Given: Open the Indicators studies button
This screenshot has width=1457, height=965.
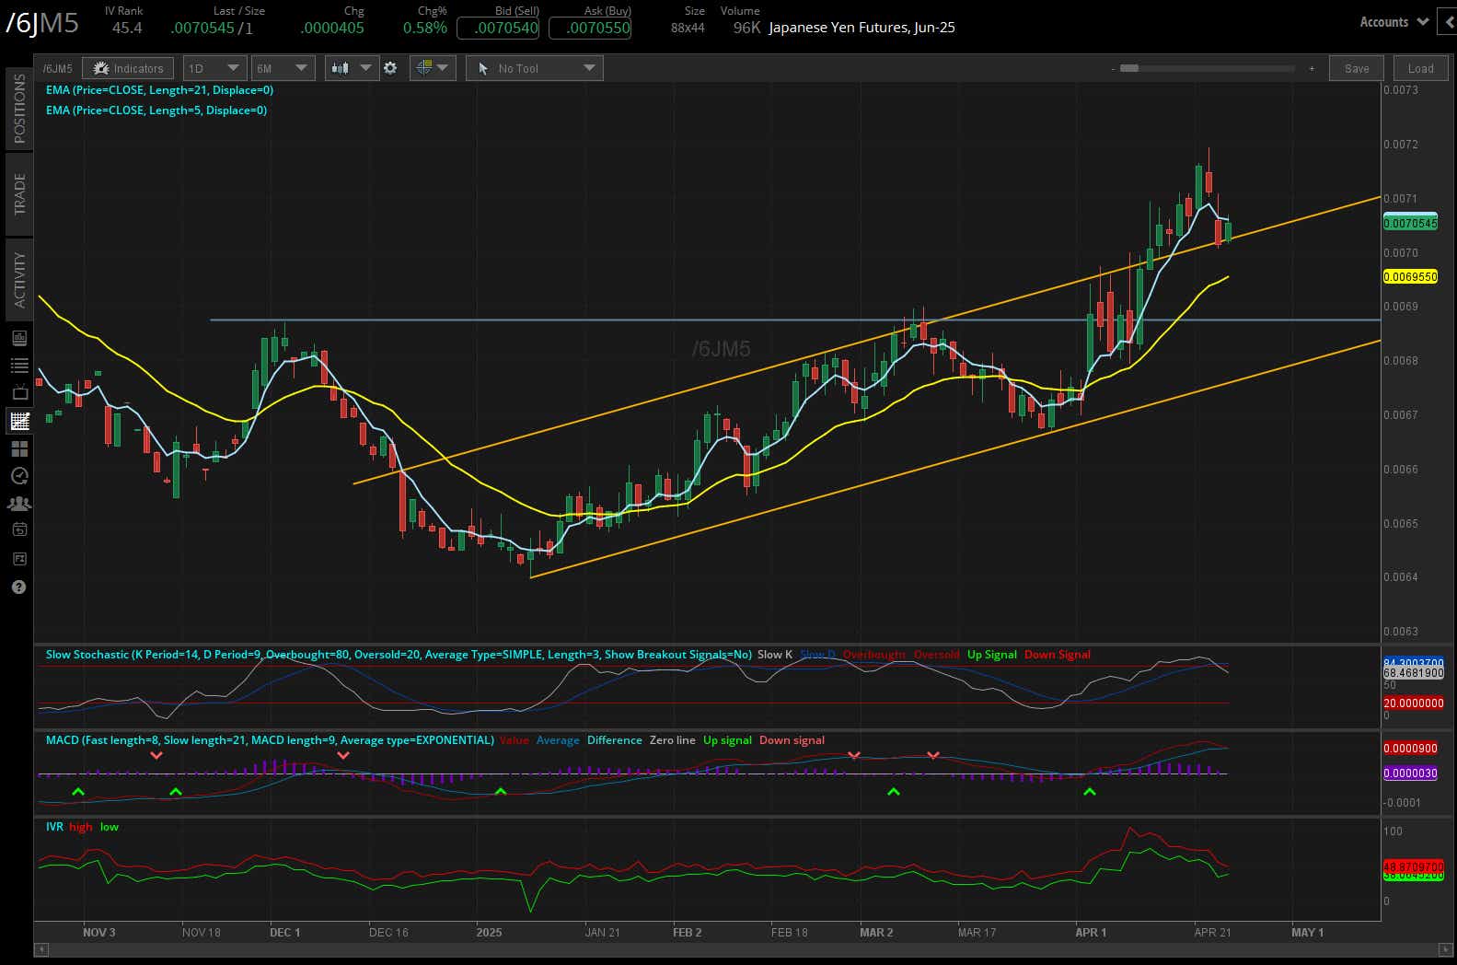Looking at the screenshot, I should tap(129, 68).
